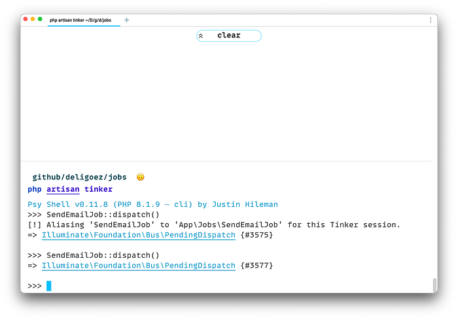Click the github/deligoez/jobs path text
This screenshot has width=458, height=320.
pyautogui.click(x=79, y=177)
